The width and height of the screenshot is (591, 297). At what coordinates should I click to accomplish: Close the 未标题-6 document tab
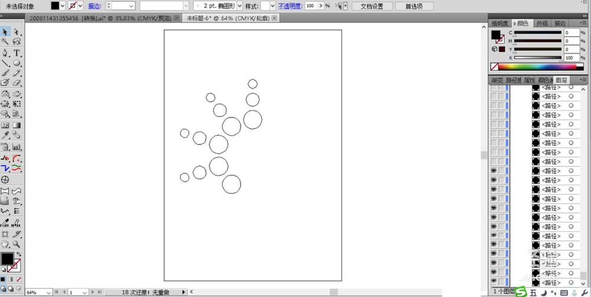tap(274, 18)
